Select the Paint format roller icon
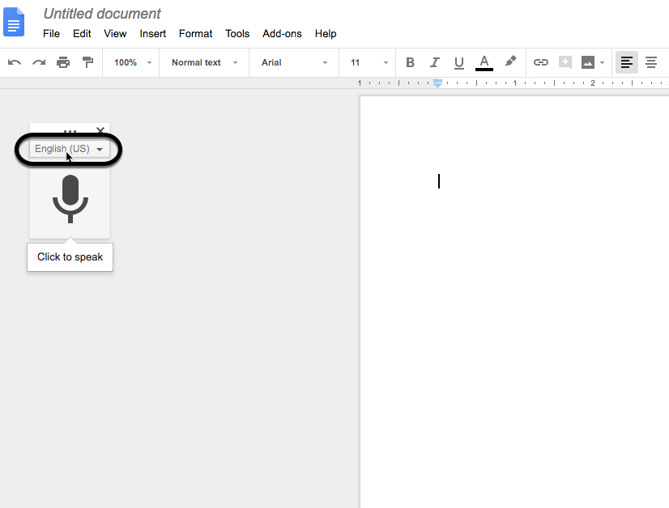This screenshot has width=669, height=508. pos(87,62)
